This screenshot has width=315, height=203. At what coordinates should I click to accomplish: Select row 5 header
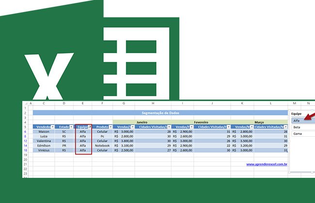pyautogui.click(x=25, y=127)
